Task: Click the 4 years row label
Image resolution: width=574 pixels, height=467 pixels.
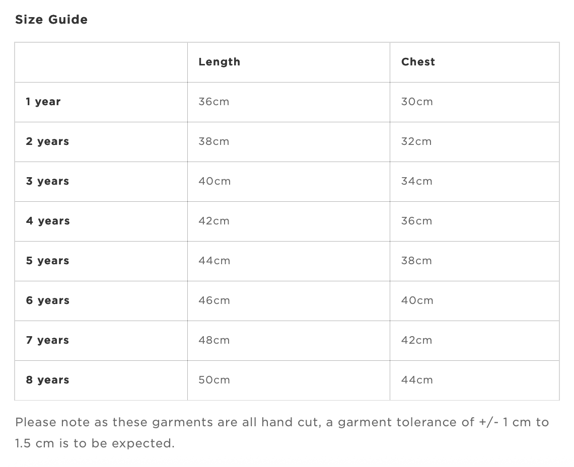Action: click(x=48, y=221)
